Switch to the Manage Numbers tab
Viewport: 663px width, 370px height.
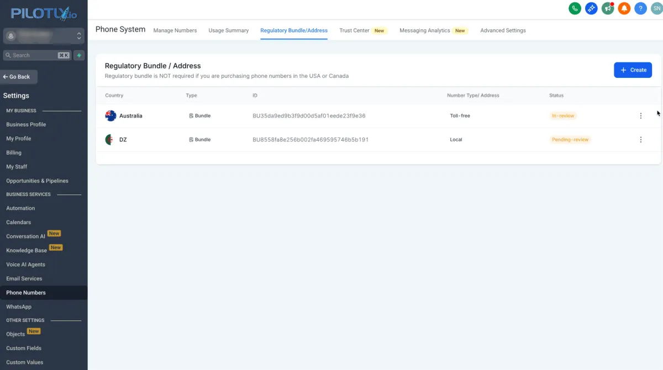(175, 30)
